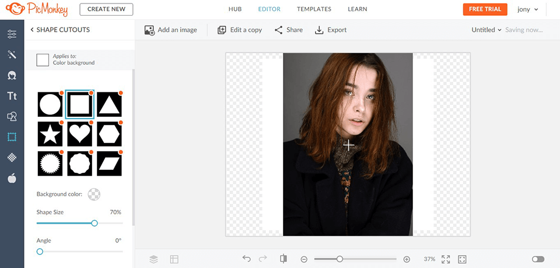The width and height of the screenshot is (560, 268).
Task: Choose the circle cutout shape
Action: point(50,105)
